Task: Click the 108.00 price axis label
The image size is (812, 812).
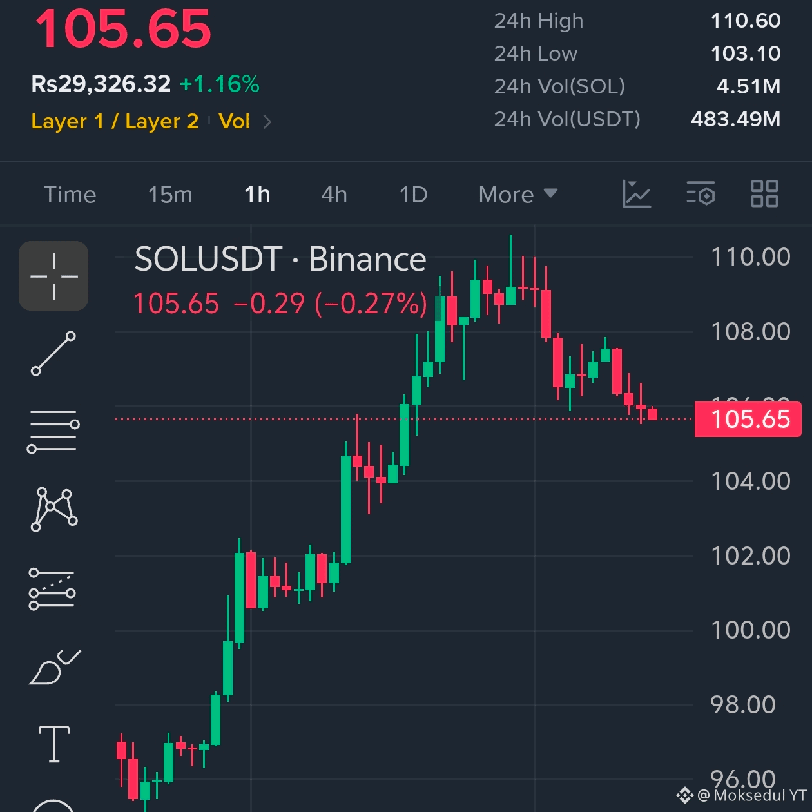Action: click(x=750, y=332)
